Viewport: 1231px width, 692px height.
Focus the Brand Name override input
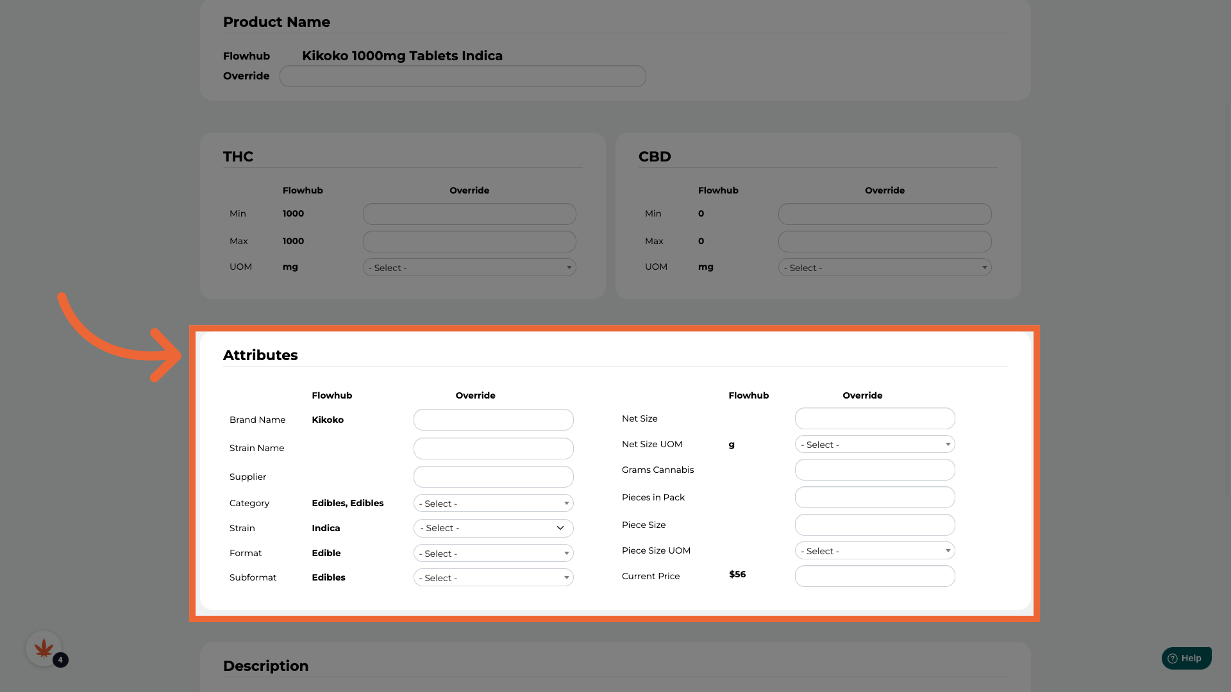[x=493, y=420]
